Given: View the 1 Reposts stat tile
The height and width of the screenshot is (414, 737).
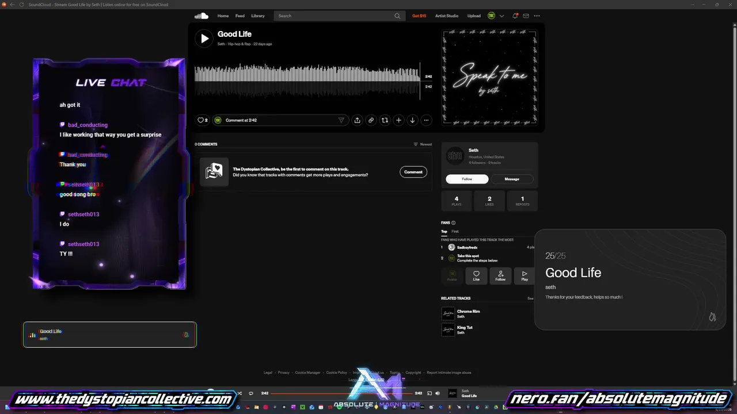Looking at the screenshot, I should pos(523,201).
